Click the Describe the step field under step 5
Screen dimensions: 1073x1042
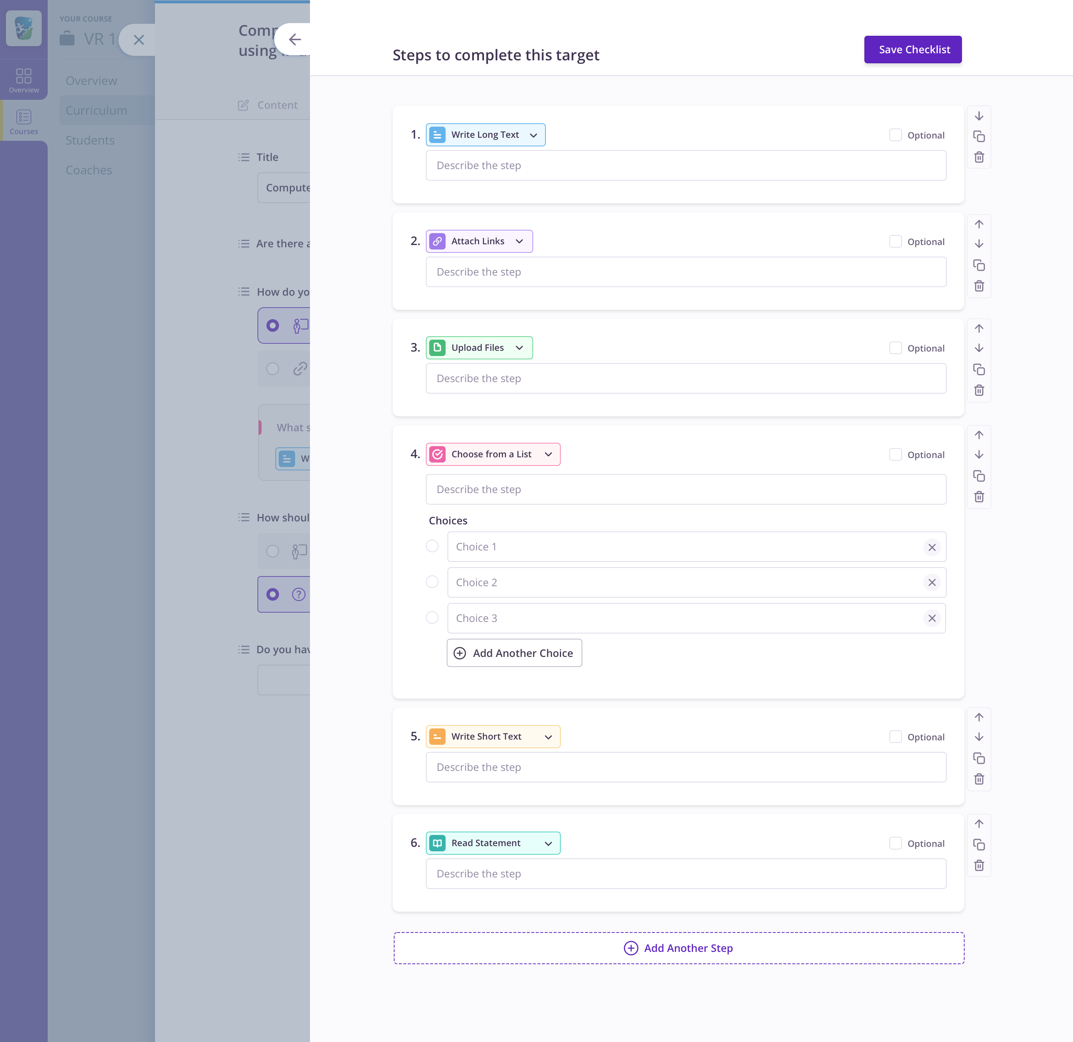pyautogui.click(x=686, y=767)
